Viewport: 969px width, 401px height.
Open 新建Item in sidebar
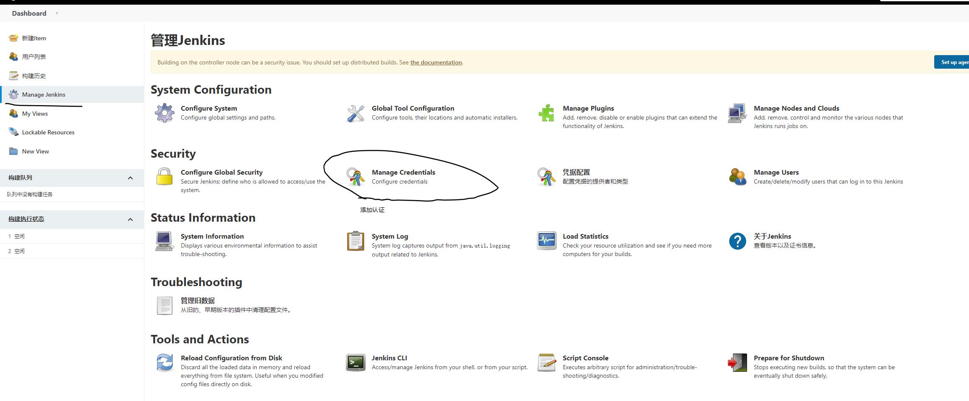click(x=34, y=38)
